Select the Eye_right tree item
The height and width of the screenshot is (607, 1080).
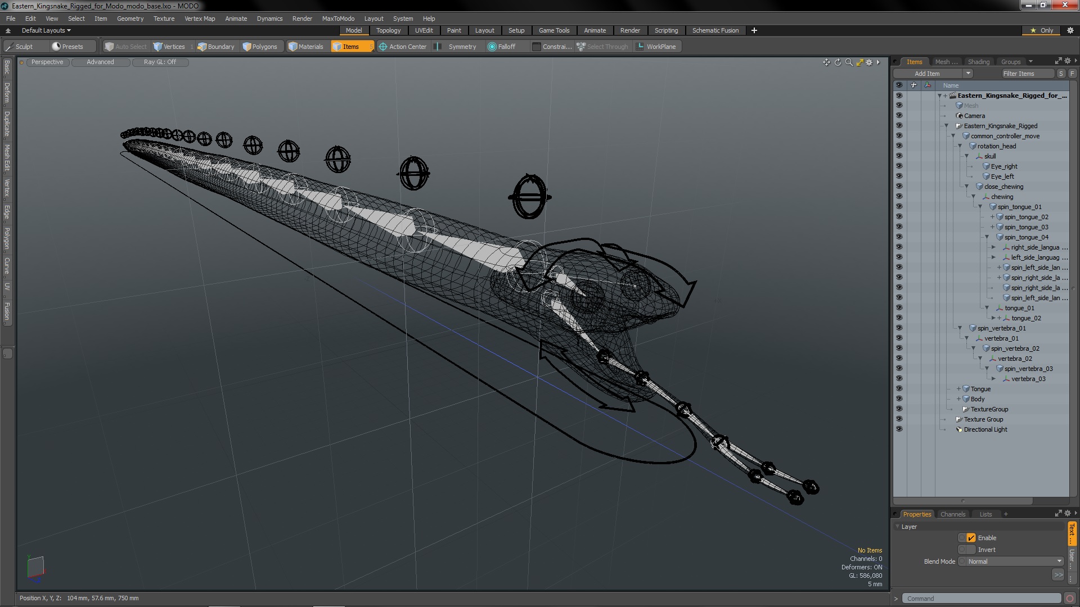1004,166
